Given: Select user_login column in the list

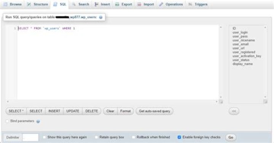Looking at the screenshot, I should [240, 32].
